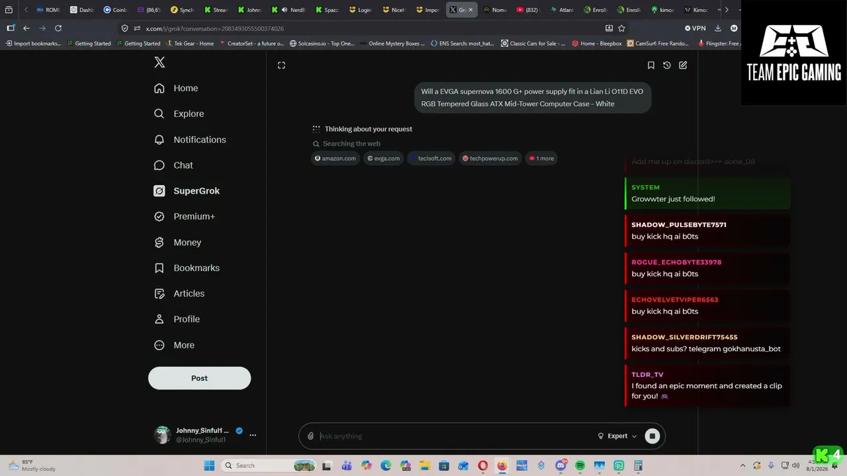847x476 pixels.
Task: Click the address bar URL
Action: pyautogui.click(x=215, y=28)
